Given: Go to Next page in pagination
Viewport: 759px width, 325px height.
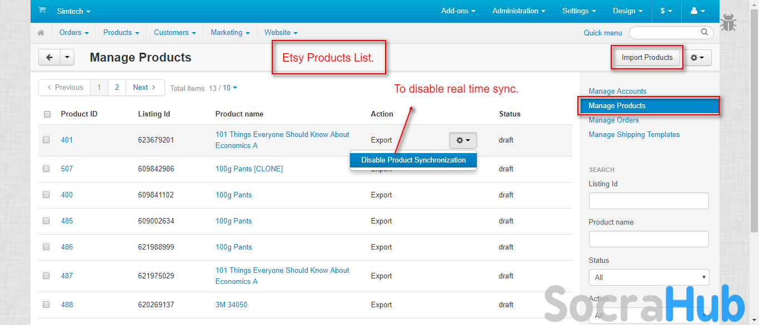Looking at the screenshot, I should [x=144, y=88].
